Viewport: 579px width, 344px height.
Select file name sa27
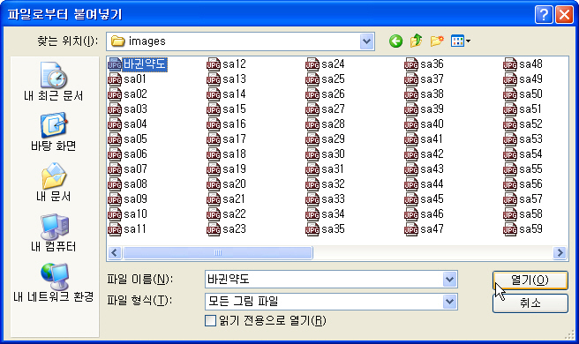[333, 109]
